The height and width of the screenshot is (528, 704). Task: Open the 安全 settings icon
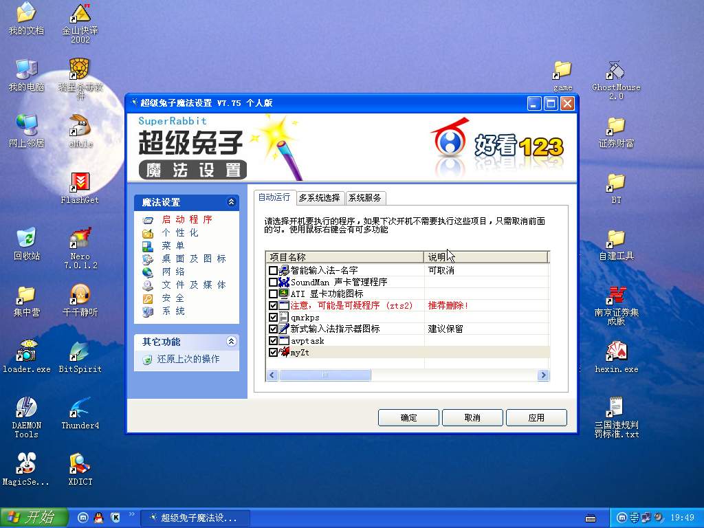[x=148, y=298]
